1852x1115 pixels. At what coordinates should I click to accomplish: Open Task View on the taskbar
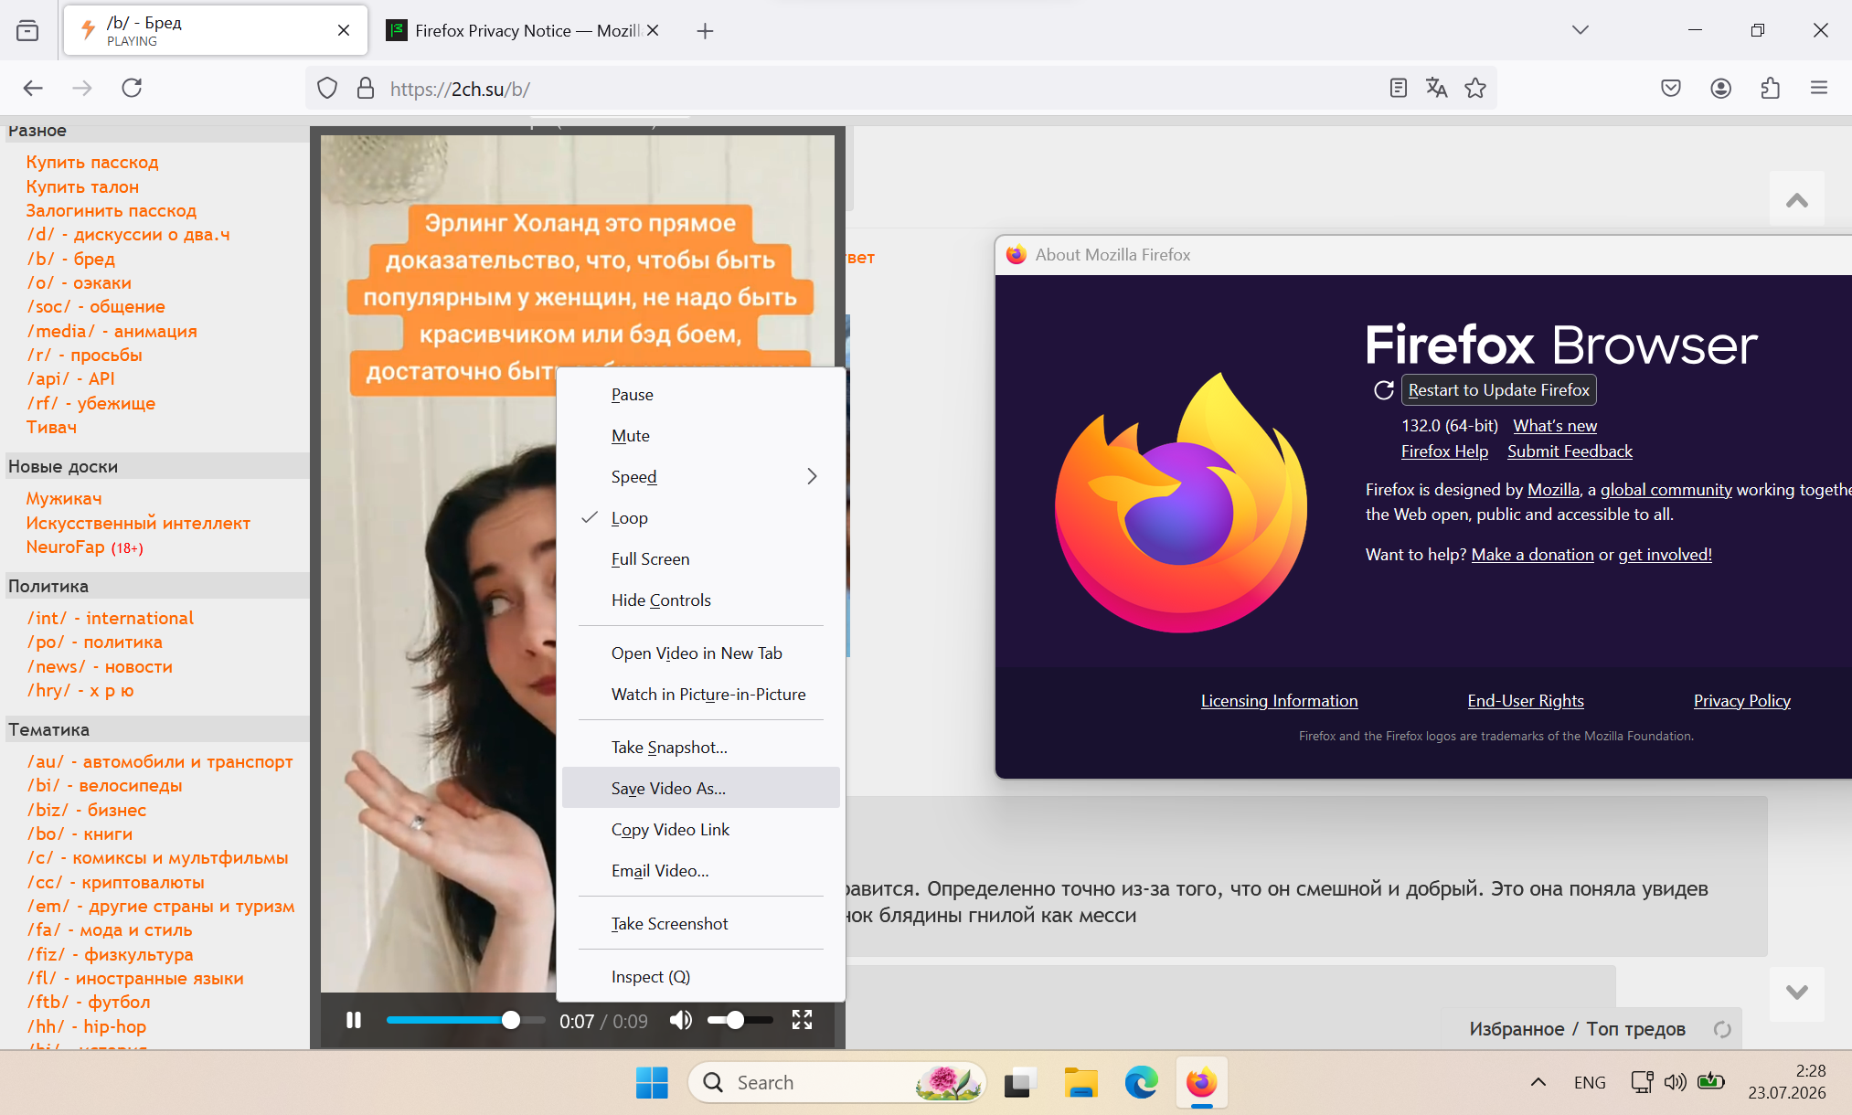pos(1019,1083)
